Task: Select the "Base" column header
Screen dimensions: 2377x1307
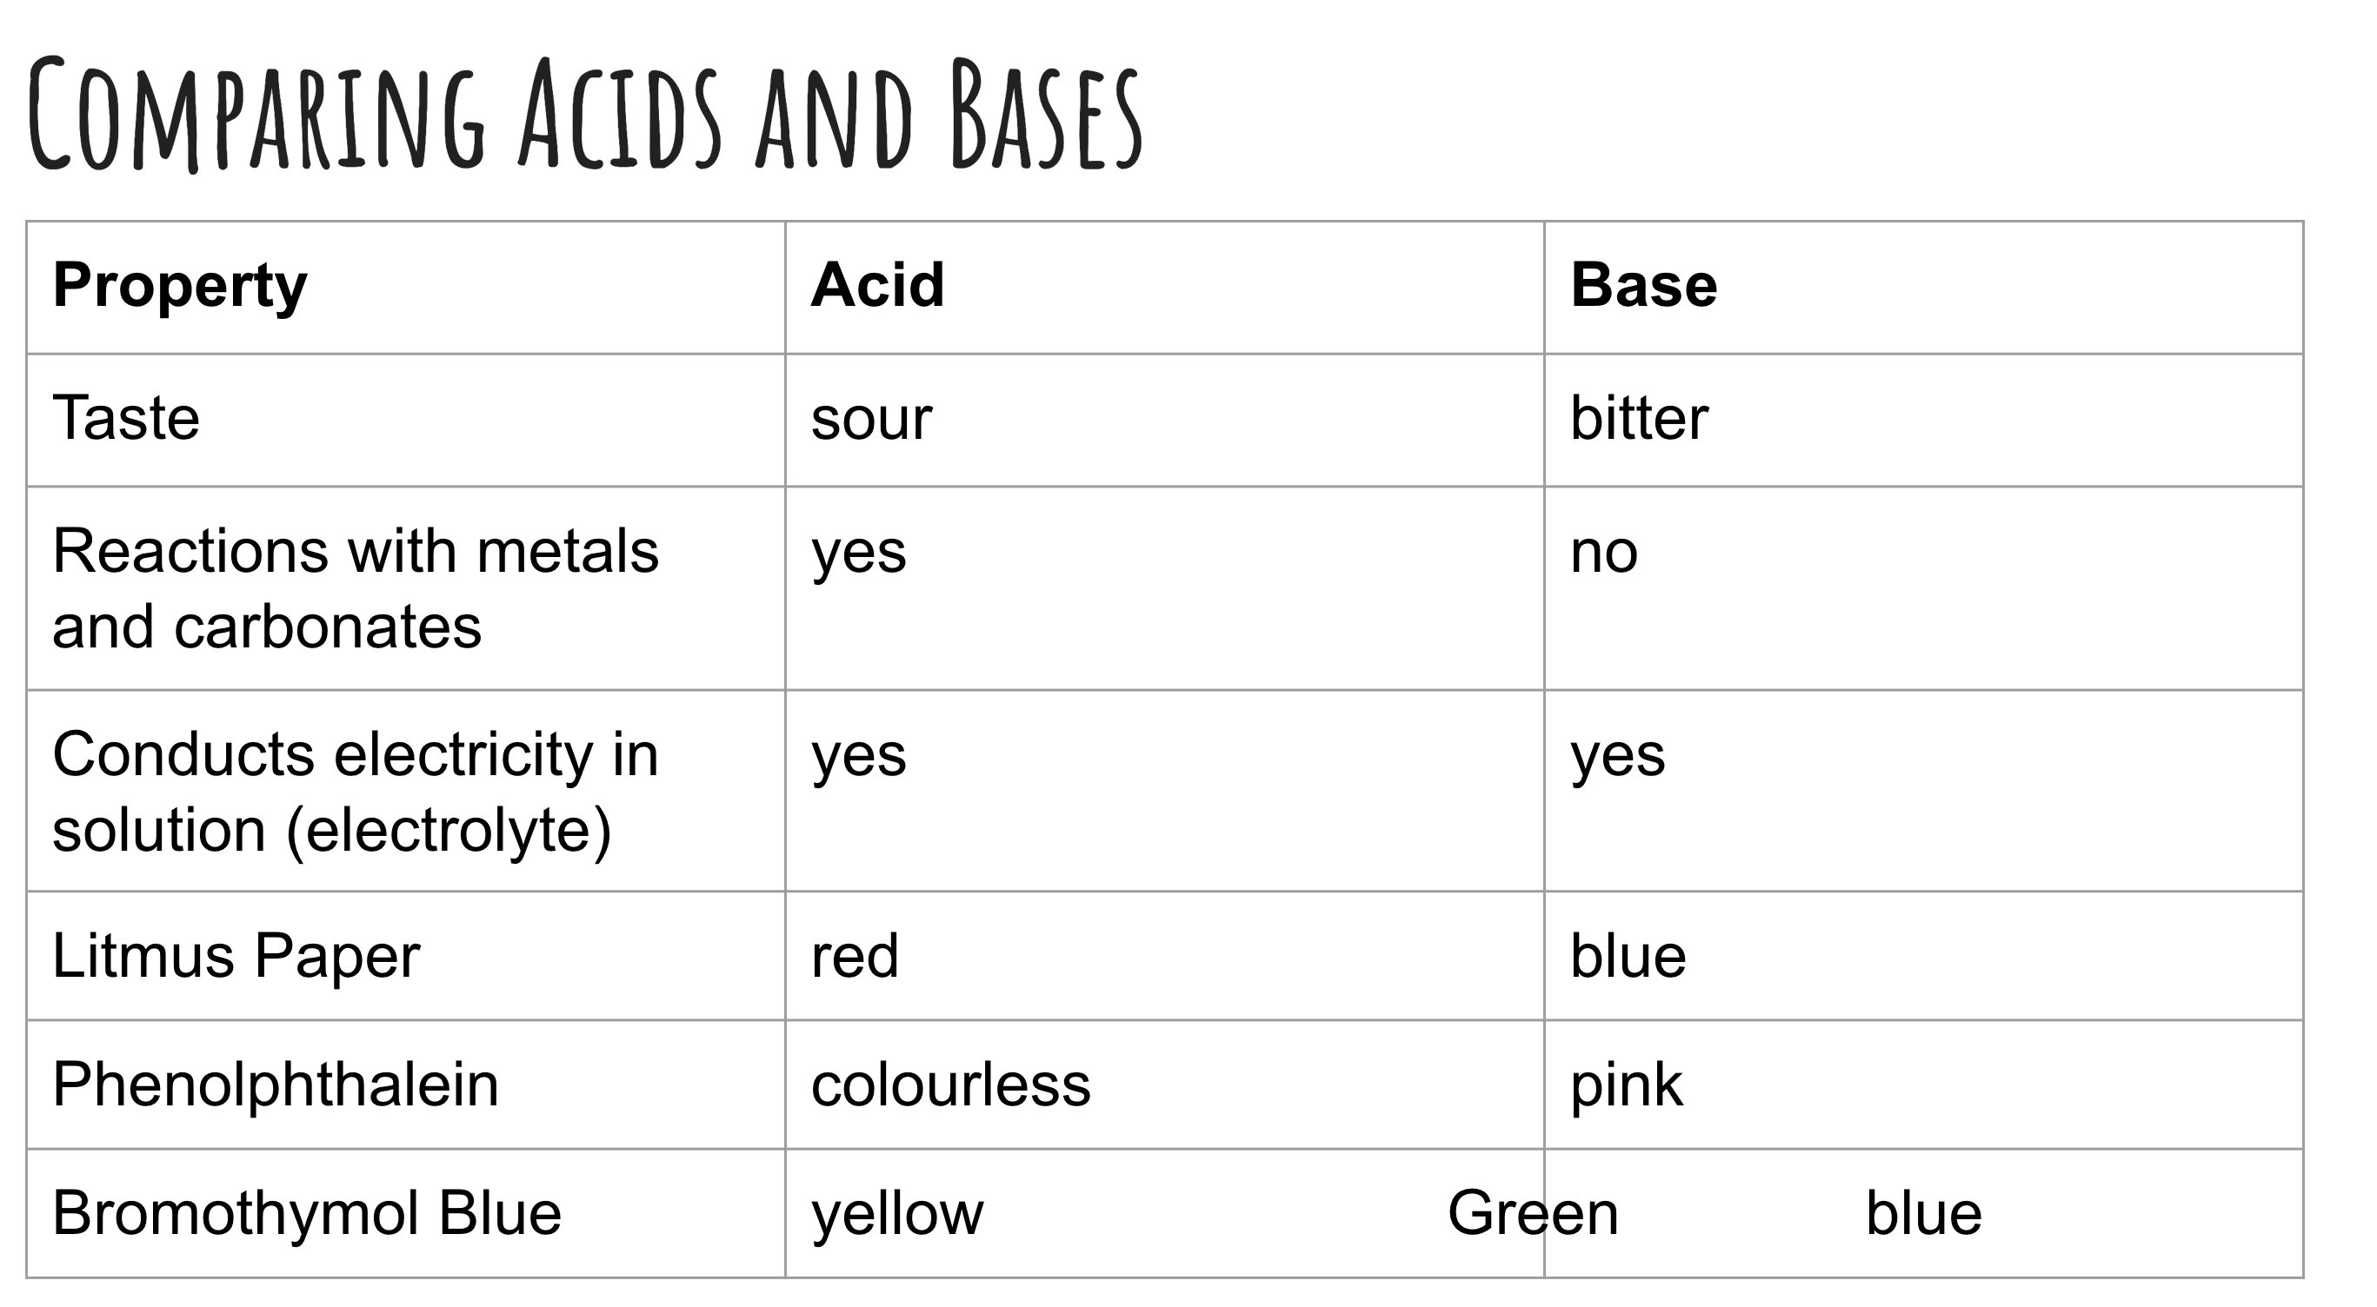Action: point(1643,286)
